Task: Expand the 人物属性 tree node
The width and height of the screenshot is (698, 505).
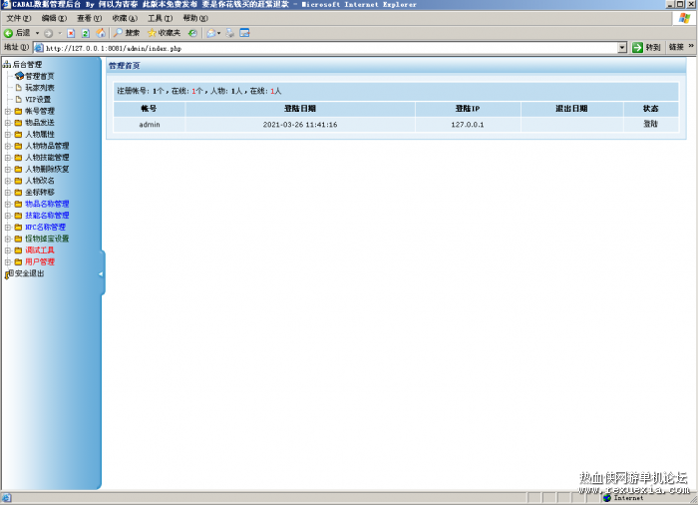Action: click(x=7, y=134)
